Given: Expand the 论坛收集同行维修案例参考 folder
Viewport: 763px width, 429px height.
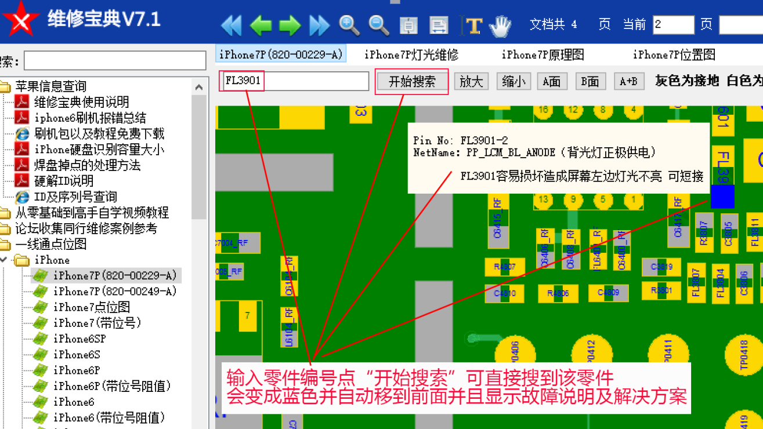Looking at the screenshot, I should click(86, 228).
